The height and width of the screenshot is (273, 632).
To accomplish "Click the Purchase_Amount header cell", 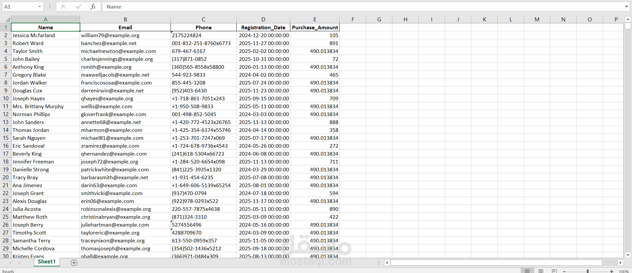I will (x=315, y=27).
